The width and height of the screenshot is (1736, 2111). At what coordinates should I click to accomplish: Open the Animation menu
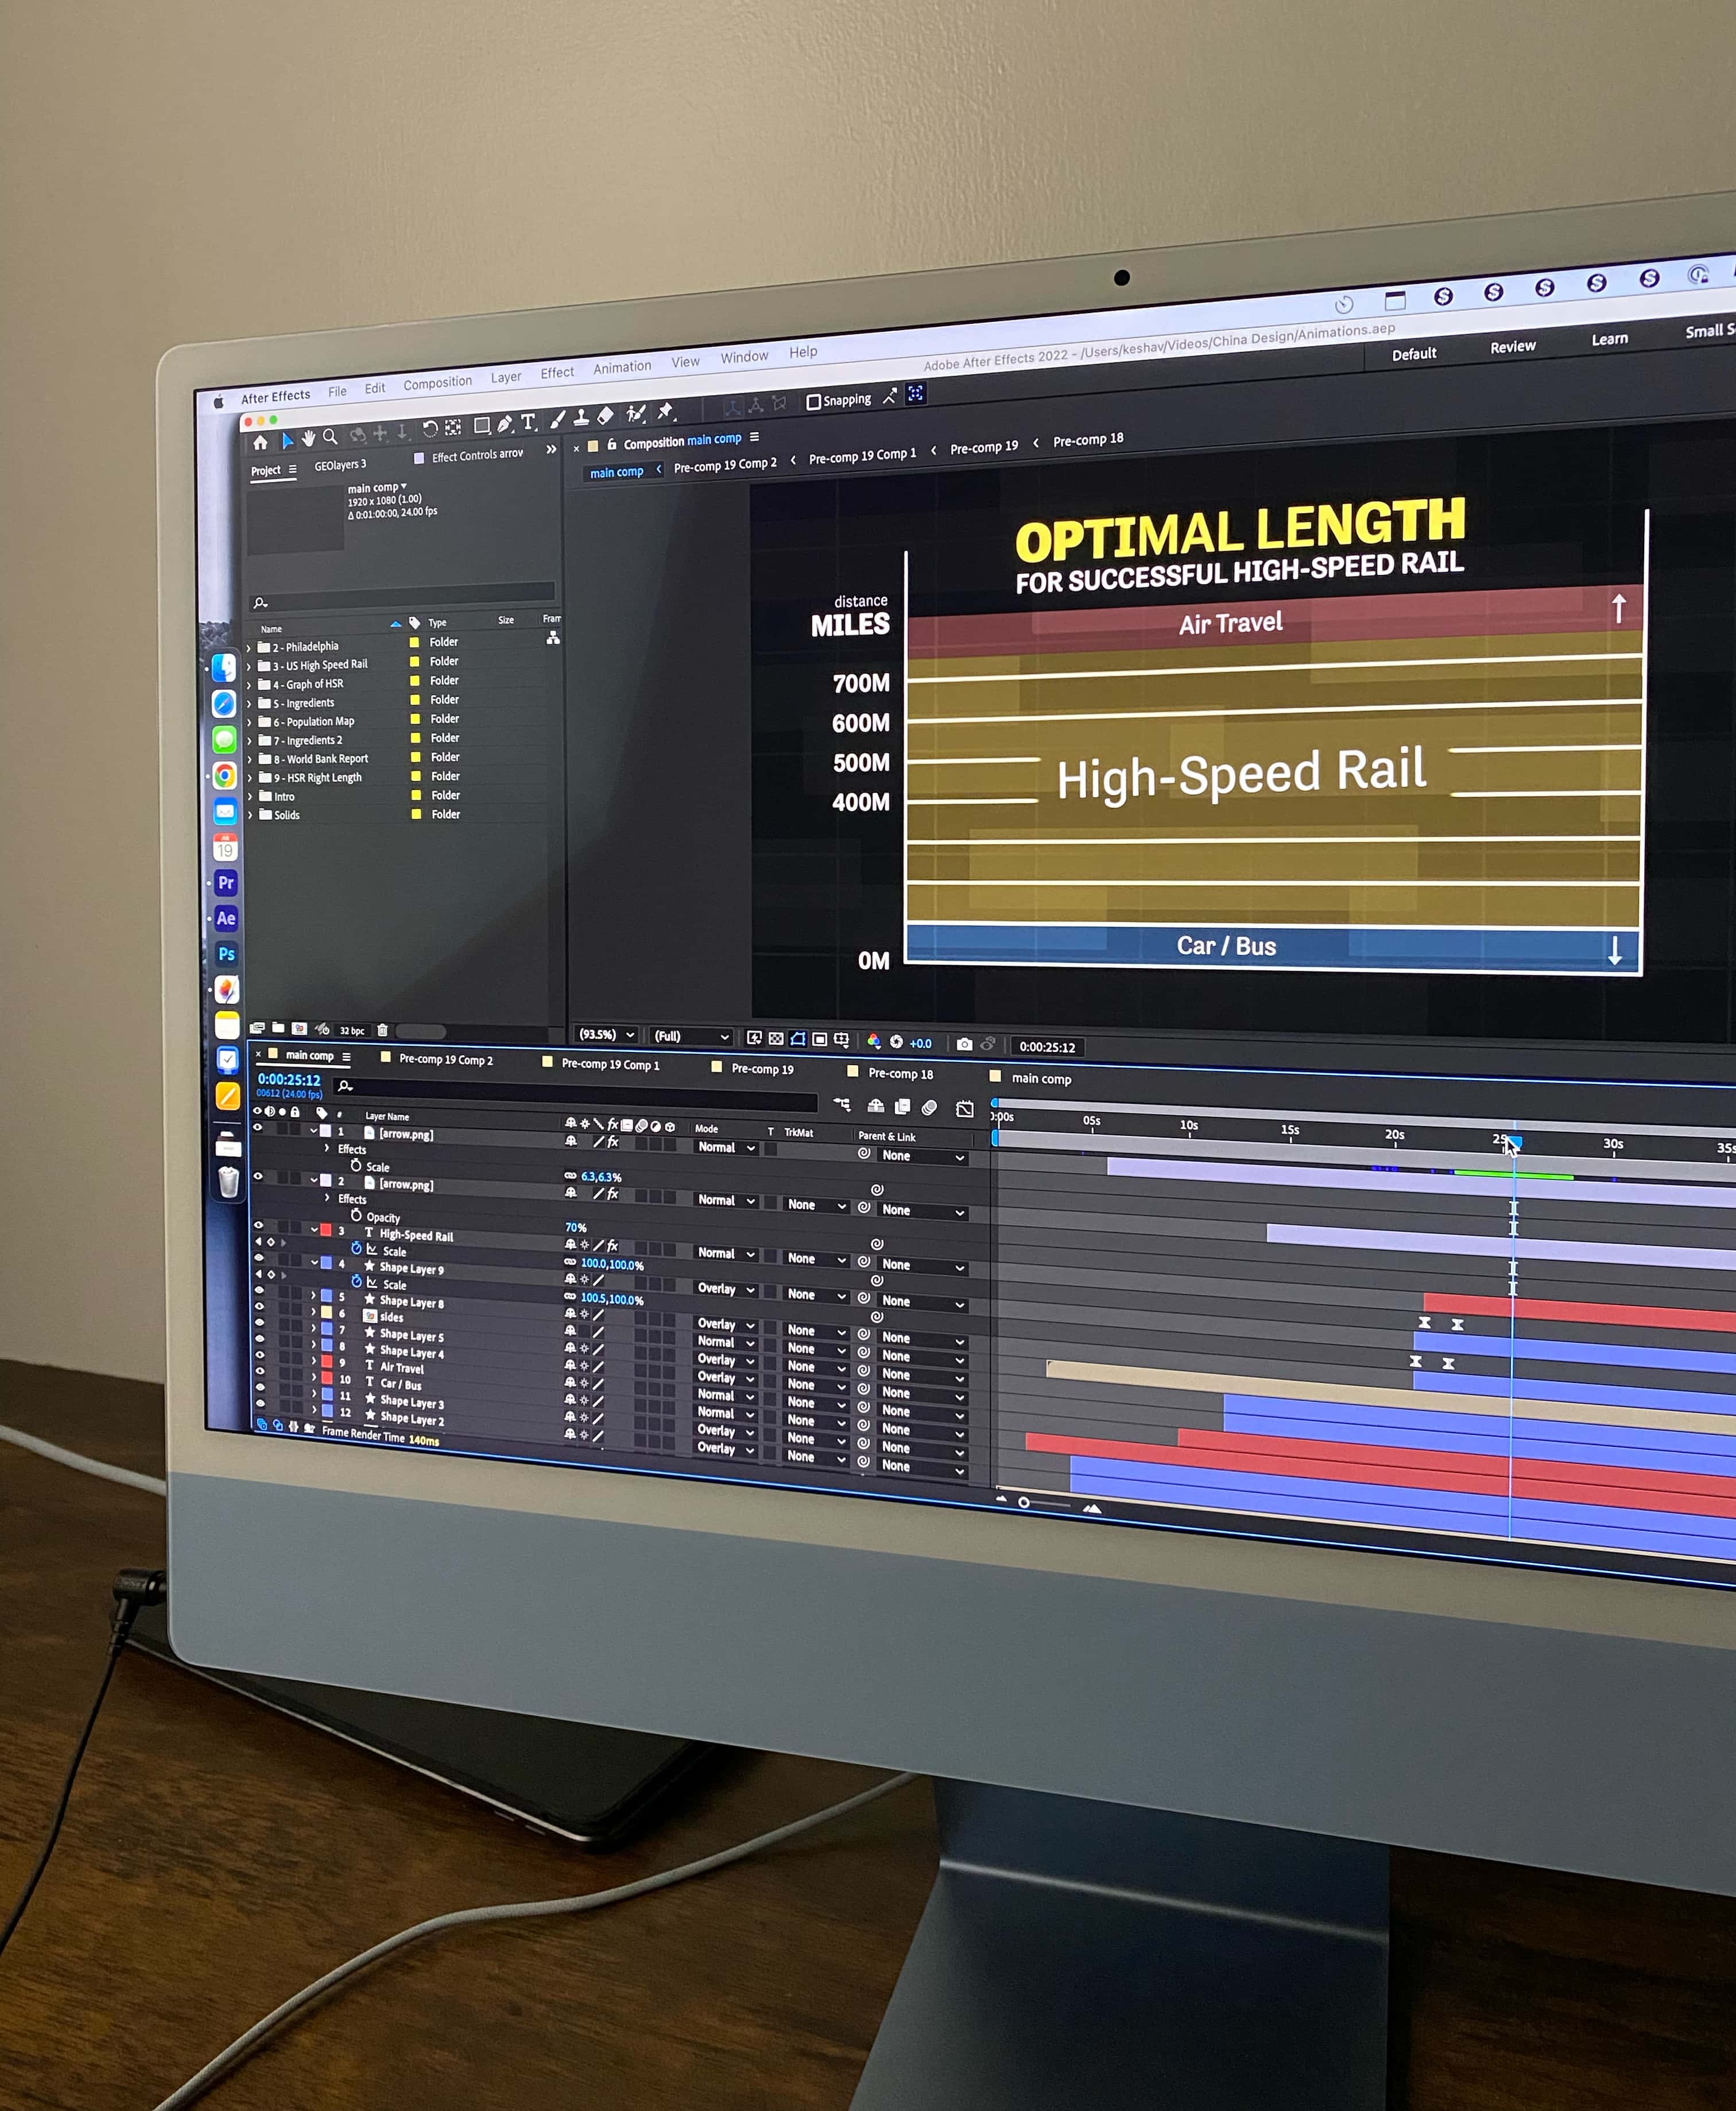coord(622,367)
